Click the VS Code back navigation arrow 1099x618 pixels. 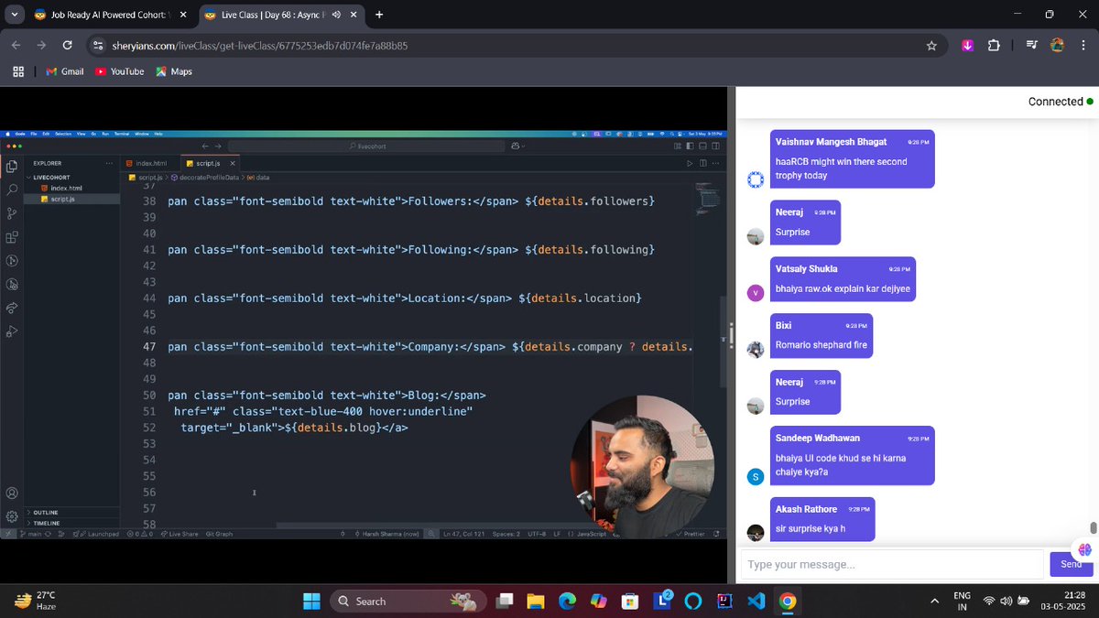pos(205,146)
